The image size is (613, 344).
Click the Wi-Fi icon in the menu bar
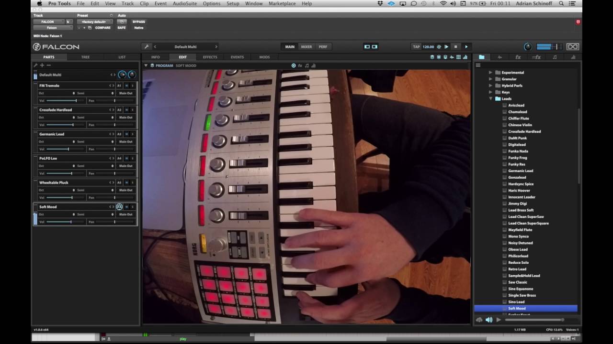443,3
